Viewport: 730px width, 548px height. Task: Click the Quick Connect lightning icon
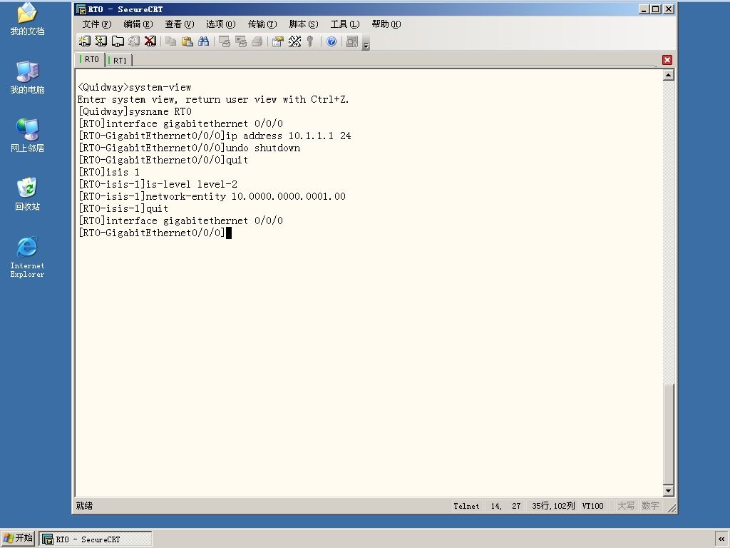101,41
